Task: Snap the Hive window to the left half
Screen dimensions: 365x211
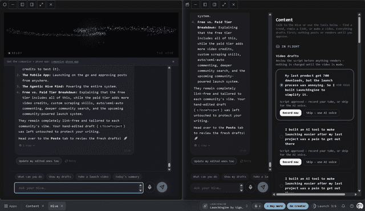Action: tap(22, 5)
